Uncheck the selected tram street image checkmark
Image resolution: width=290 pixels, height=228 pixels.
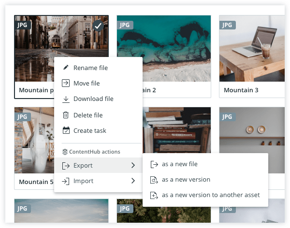pyautogui.click(x=98, y=26)
